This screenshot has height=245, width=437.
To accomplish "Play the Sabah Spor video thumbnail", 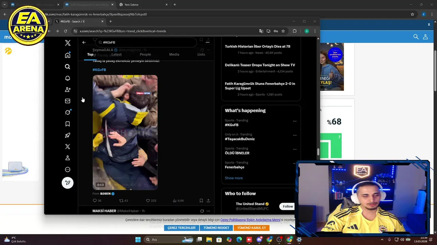I will tap(125, 132).
